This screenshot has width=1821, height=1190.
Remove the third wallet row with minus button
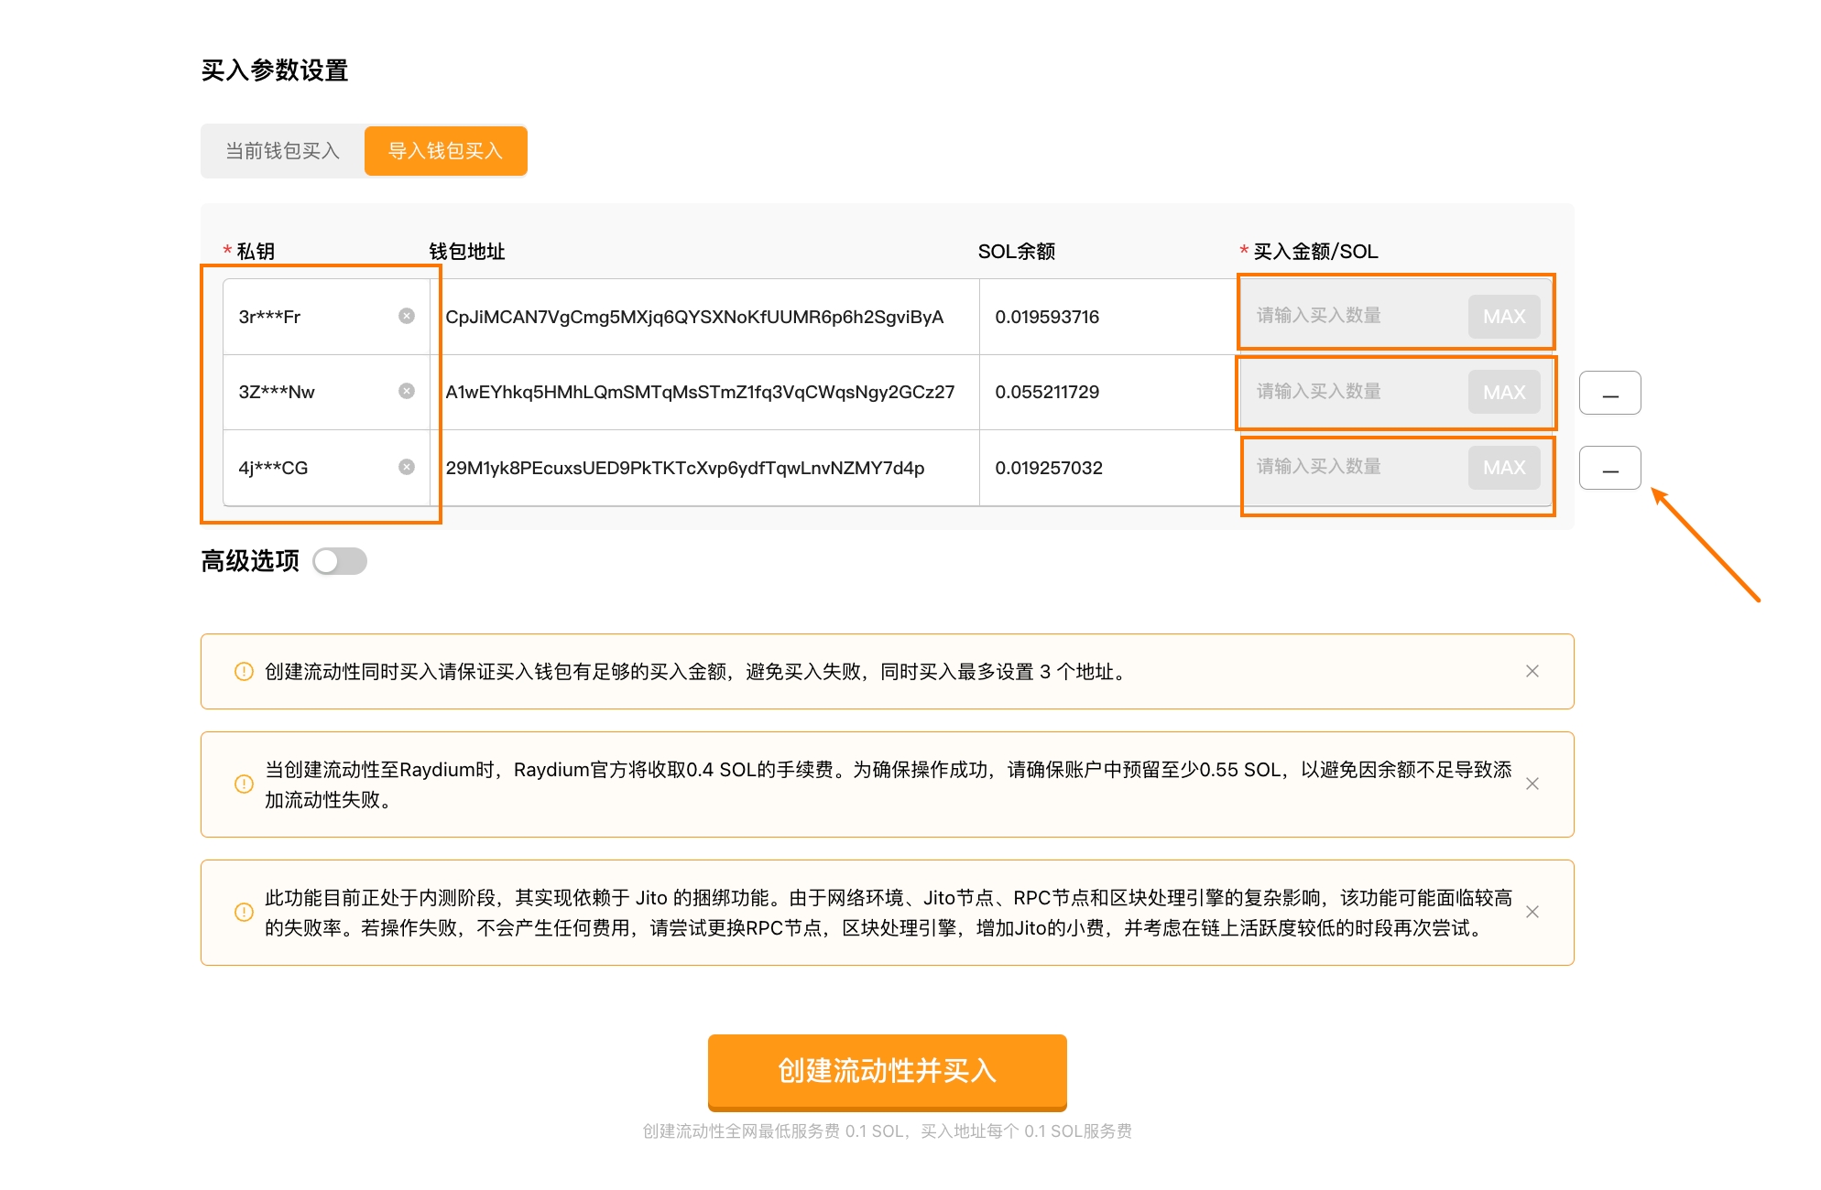[x=1609, y=468]
